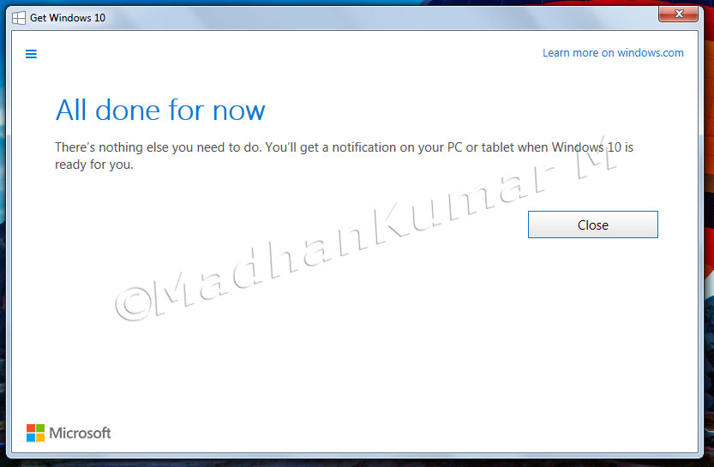Image resolution: width=714 pixels, height=467 pixels.
Task: Click the 'There's nothing else you need to do' text
Action: pos(158,147)
